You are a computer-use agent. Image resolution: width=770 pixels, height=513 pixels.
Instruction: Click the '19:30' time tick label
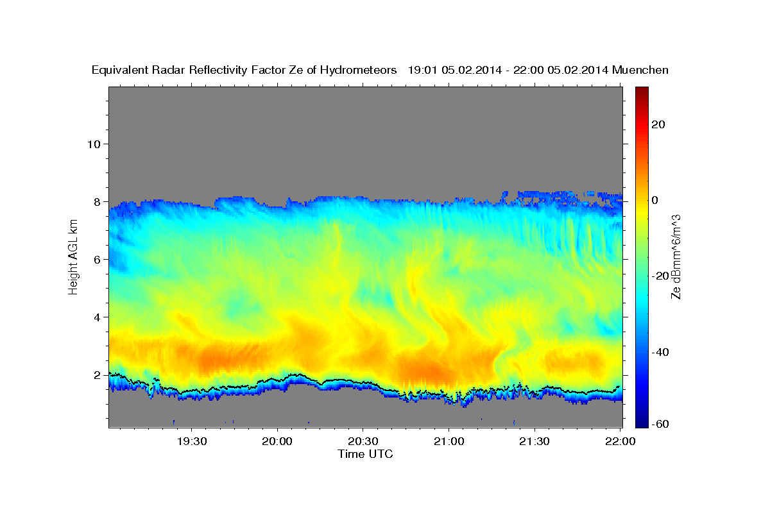click(192, 441)
